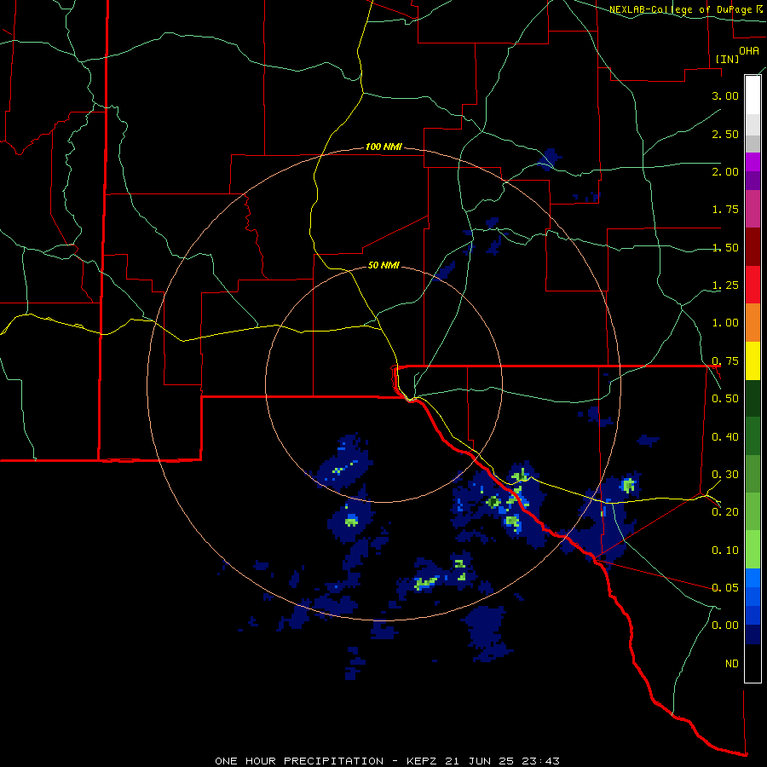Click the 2.50 legend value
Image resolution: width=767 pixels, height=767 pixels.
[725, 134]
